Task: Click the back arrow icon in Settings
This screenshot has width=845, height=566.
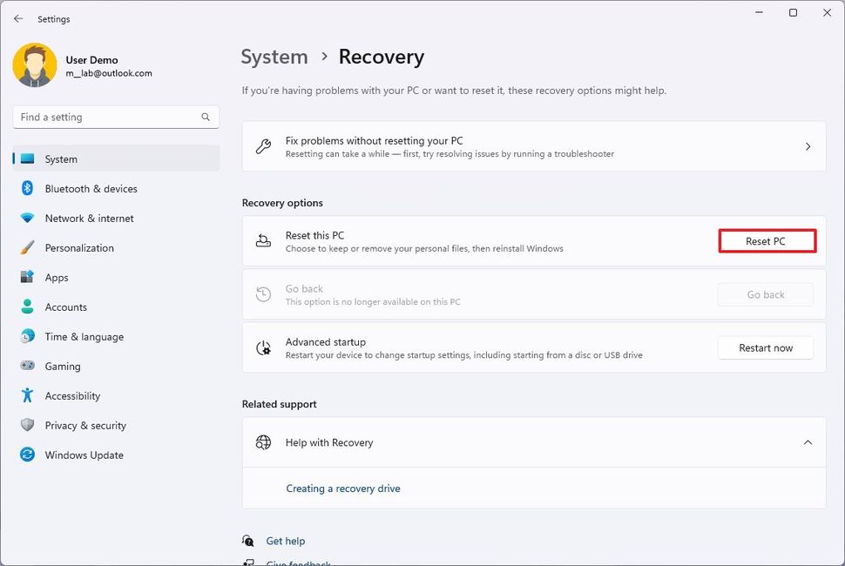Action: pyautogui.click(x=18, y=18)
